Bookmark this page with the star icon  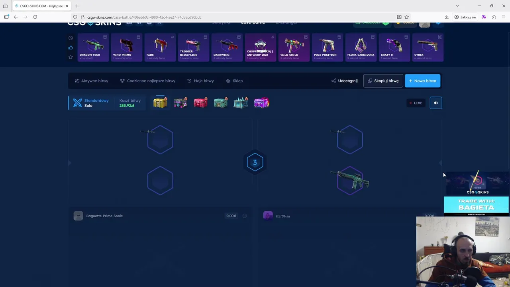406,17
